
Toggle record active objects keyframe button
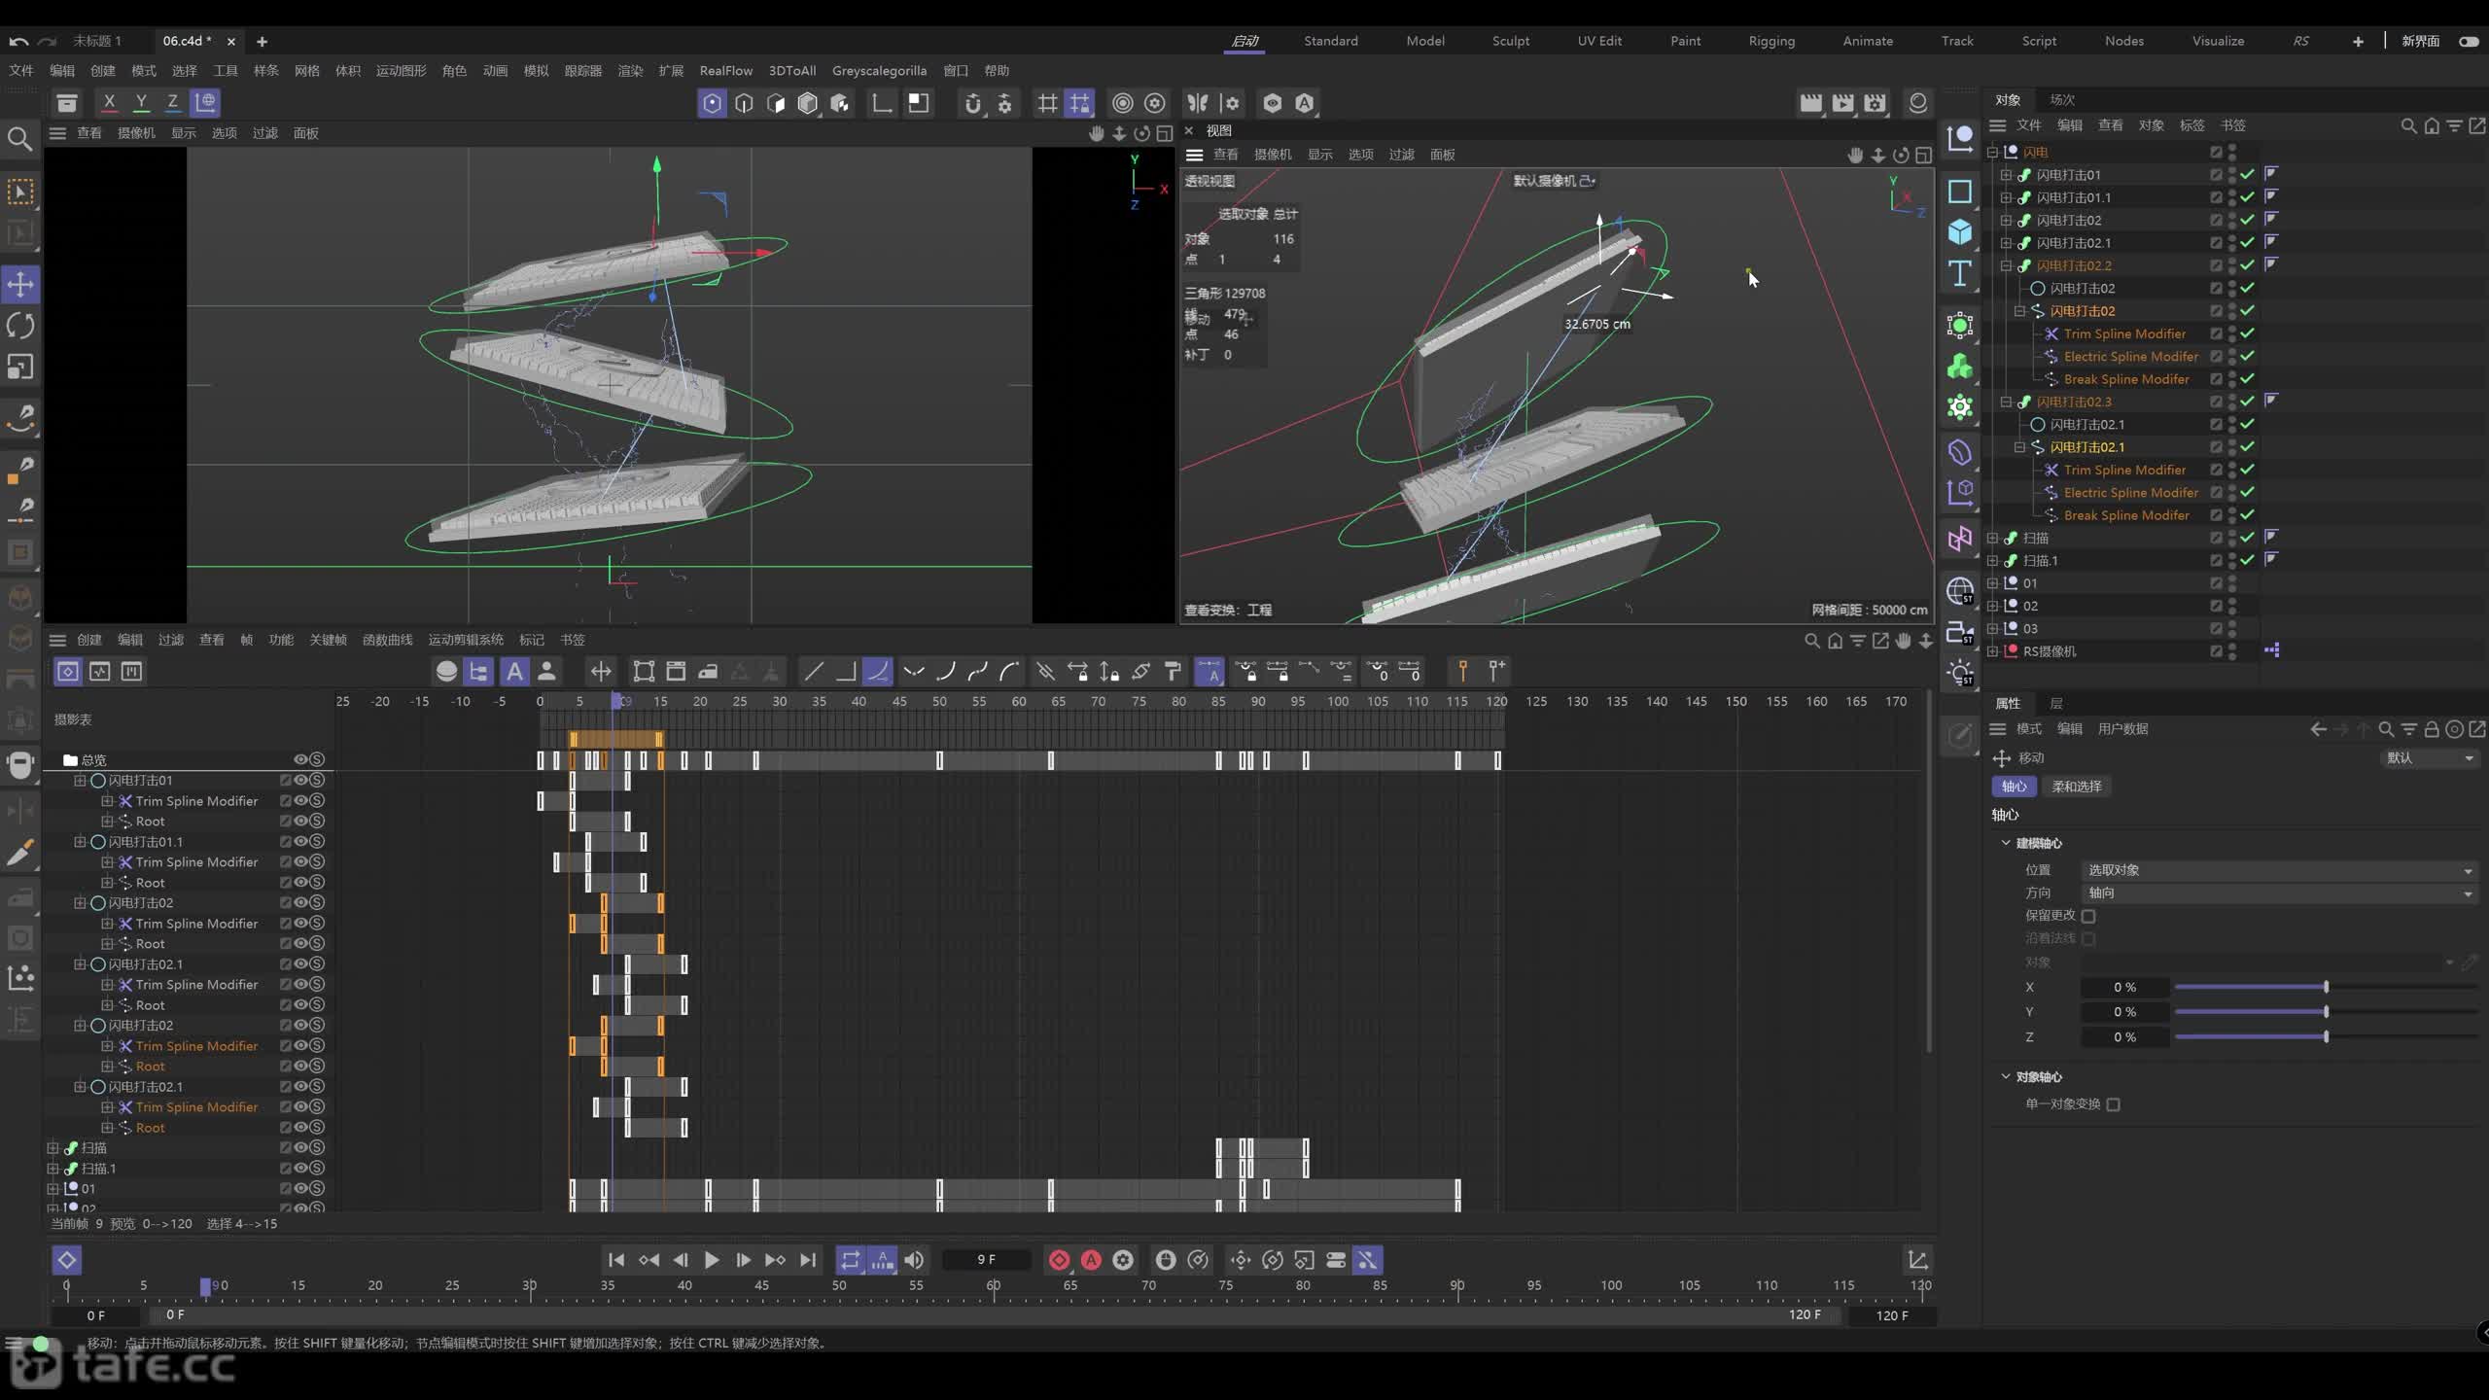tap(1059, 1260)
